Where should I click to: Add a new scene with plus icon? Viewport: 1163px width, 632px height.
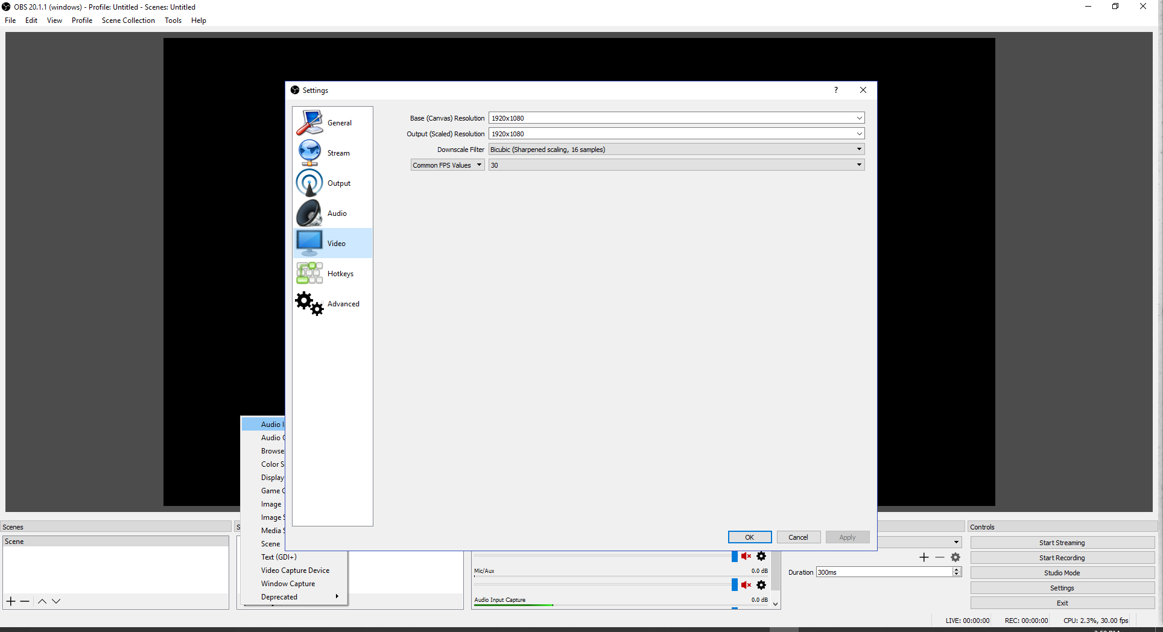tap(11, 601)
